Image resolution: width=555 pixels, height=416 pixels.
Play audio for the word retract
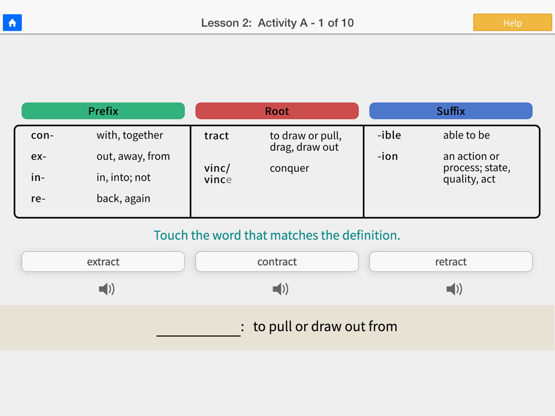pyautogui.click(x=454, y=289)
